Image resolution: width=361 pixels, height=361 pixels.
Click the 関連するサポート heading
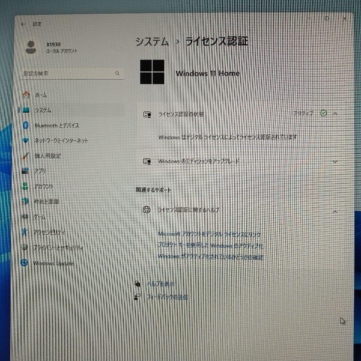[x=153, y=190]
